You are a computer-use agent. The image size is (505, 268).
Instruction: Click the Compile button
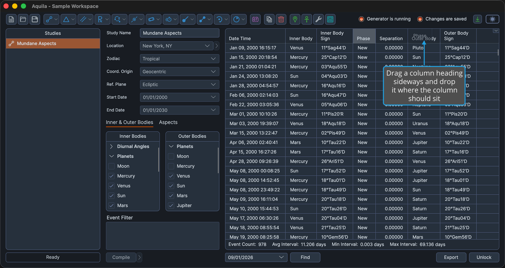[121, 257]
